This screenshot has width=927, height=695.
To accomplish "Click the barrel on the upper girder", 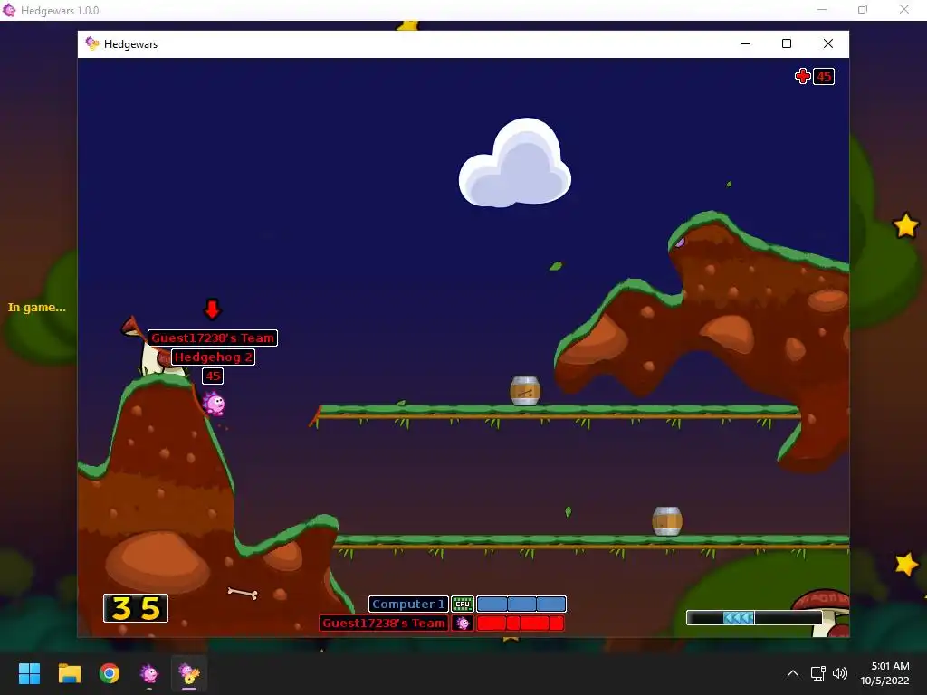I will coord(525,391).
